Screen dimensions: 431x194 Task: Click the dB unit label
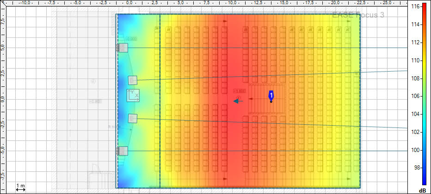click(422, 190)
